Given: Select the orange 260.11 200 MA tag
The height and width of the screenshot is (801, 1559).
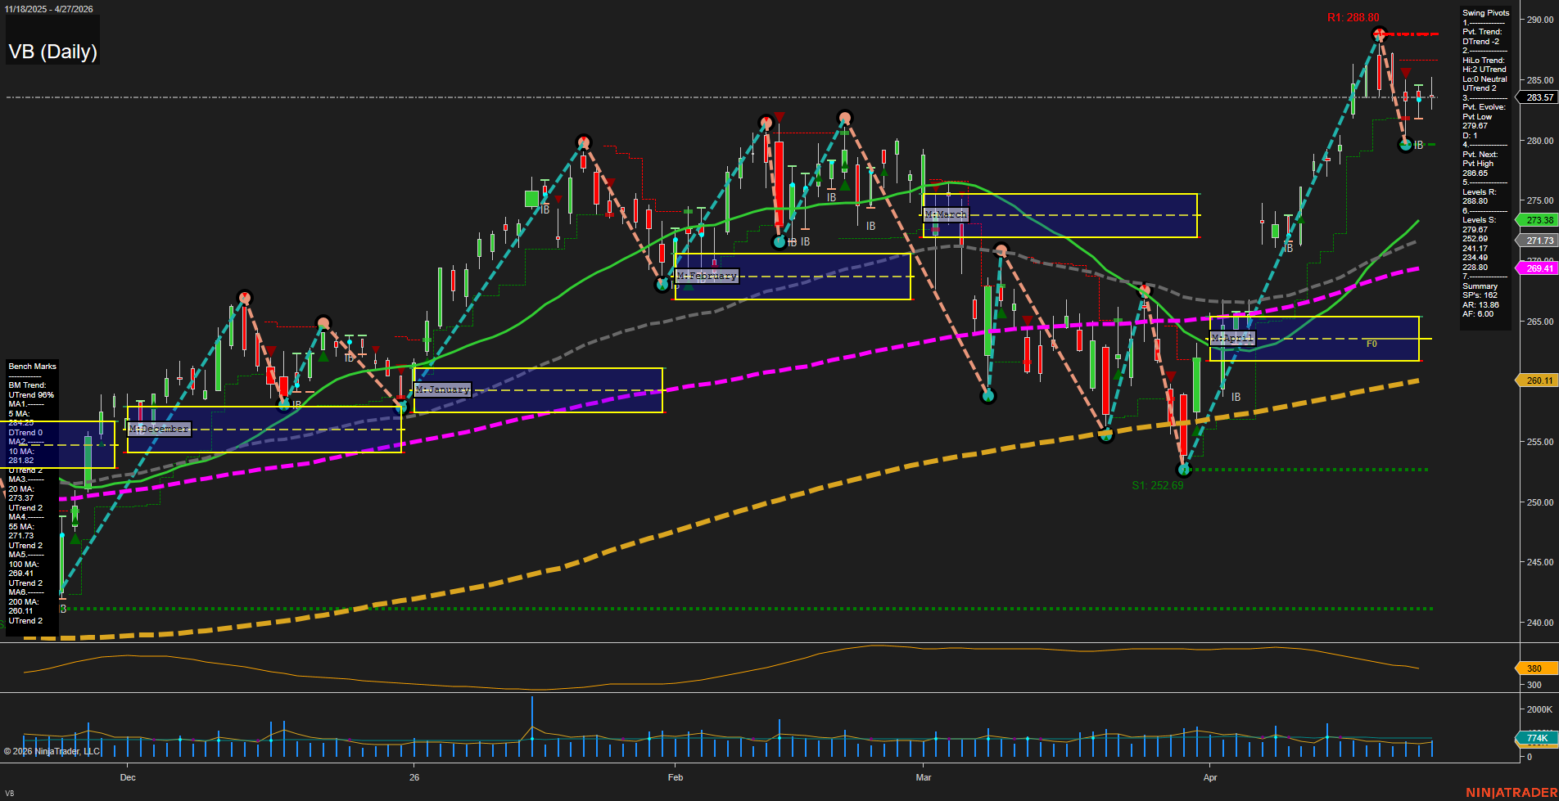Looking at the screenshot, I should click(x=1539, y=380).
